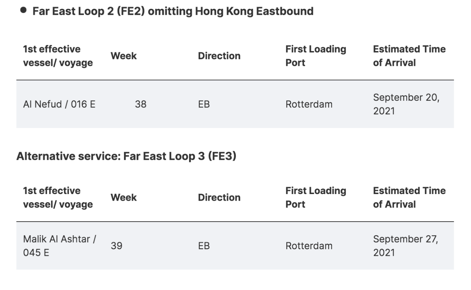Click the Week column header in FE2 table
Screen dimensions: 471x290
[x=123, y=56]
